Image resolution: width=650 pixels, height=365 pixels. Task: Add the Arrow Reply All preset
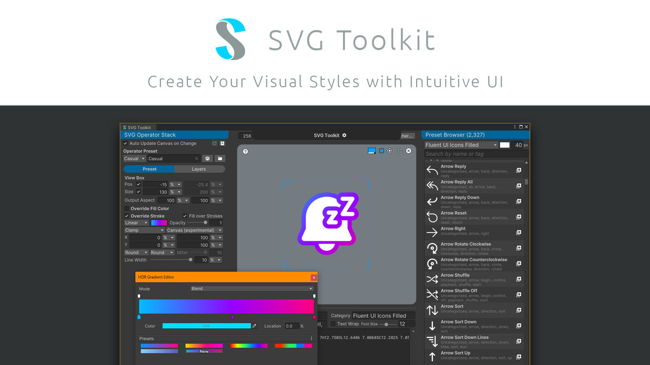(518, 186)
